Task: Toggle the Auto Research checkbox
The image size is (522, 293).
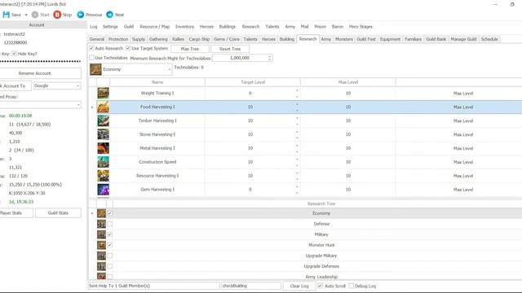Action: coord(91,48)
